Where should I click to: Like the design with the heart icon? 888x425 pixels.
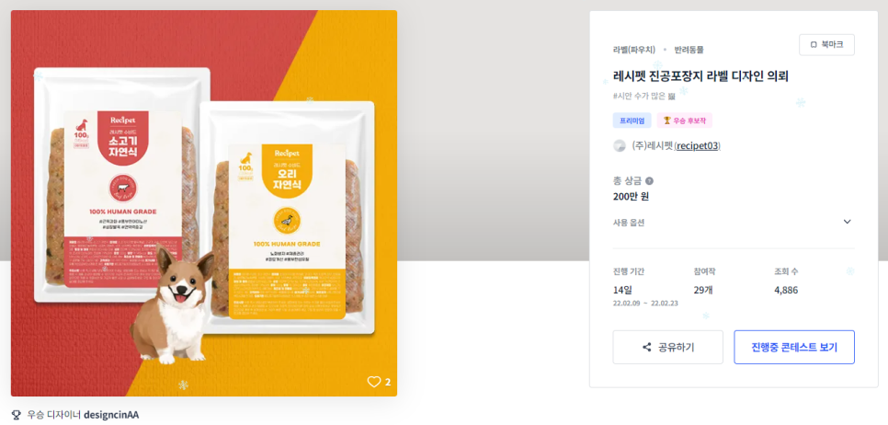374,382
